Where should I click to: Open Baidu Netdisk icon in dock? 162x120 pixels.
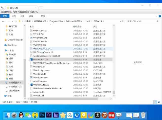[x=70, y=115]
